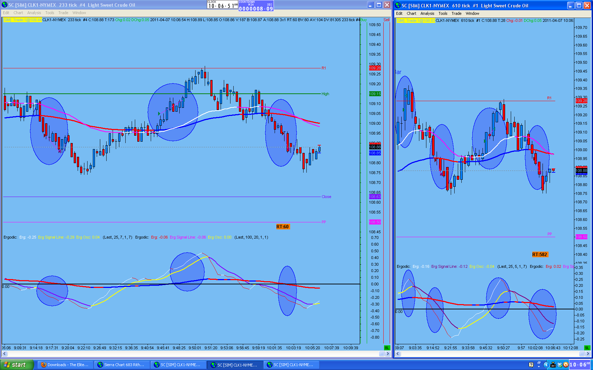Click the 10:03:19 time axis label
This screenshot has width=593, height=370.
[x=293, y=348]
